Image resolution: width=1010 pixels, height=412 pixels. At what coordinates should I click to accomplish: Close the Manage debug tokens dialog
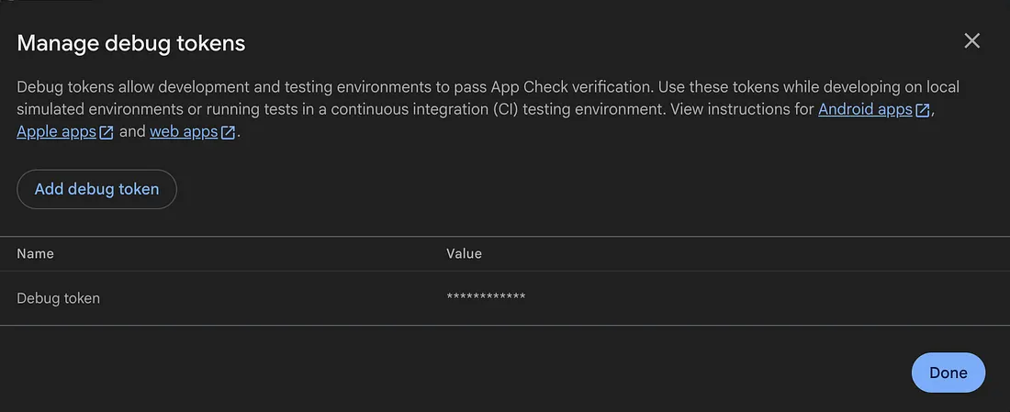coord(971,41)
